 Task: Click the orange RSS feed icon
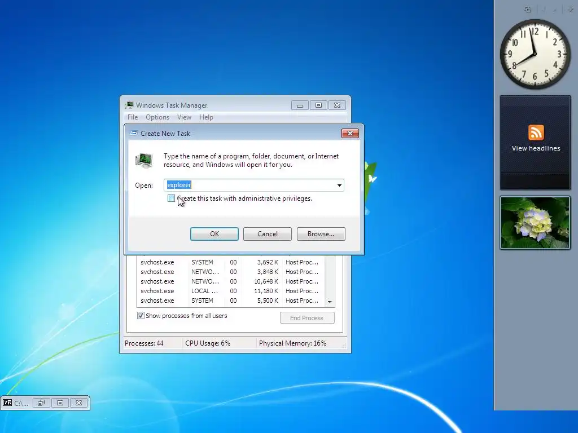coord(536,132)
